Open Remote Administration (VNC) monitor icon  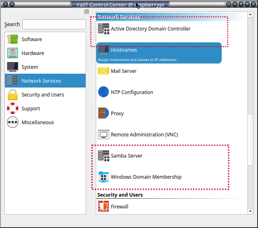click(x=104, y=134)
